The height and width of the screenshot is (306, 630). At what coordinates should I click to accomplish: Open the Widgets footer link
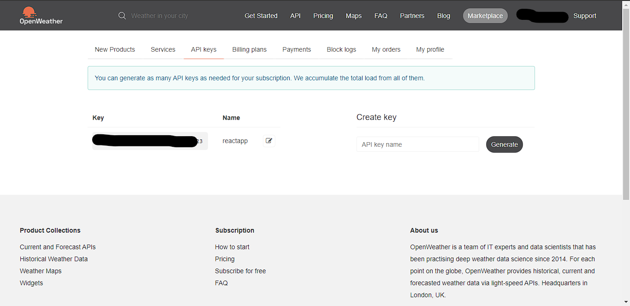tap(31, 283)
